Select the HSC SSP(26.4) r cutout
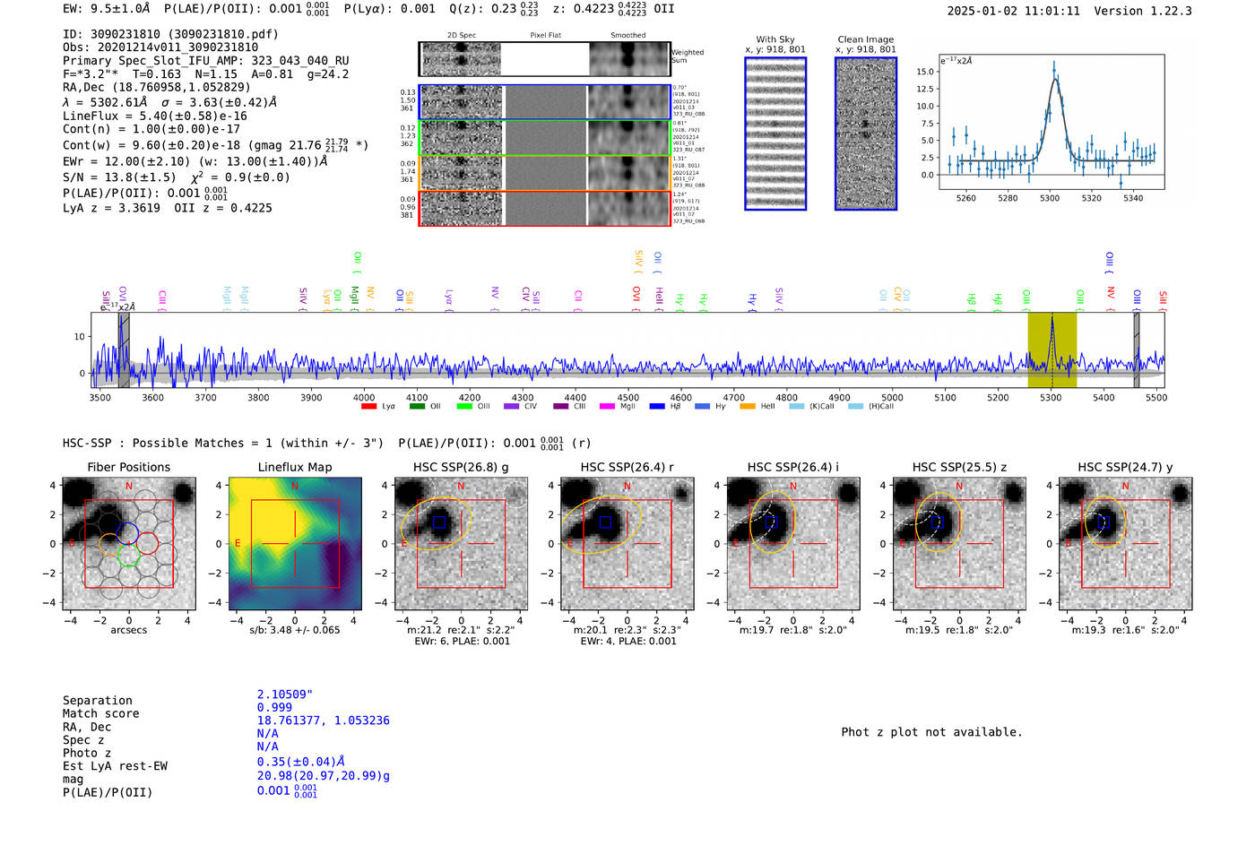 tap(627, 544)
